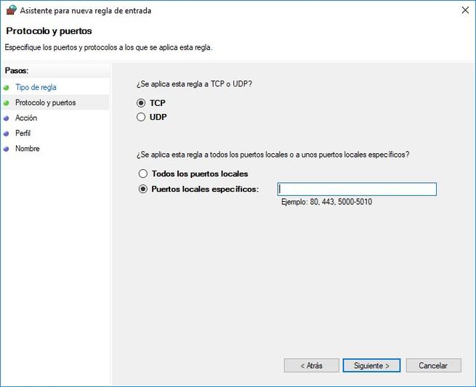Go to the Tipo de regla step
This screenshot has width=476, height=387.
coord(36,87)
